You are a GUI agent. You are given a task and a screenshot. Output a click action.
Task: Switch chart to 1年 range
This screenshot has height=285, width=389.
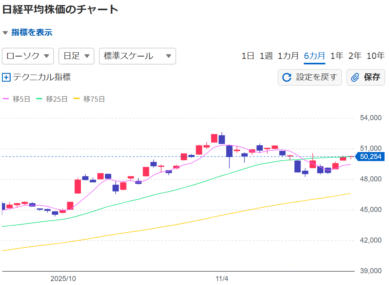point(337,56)
